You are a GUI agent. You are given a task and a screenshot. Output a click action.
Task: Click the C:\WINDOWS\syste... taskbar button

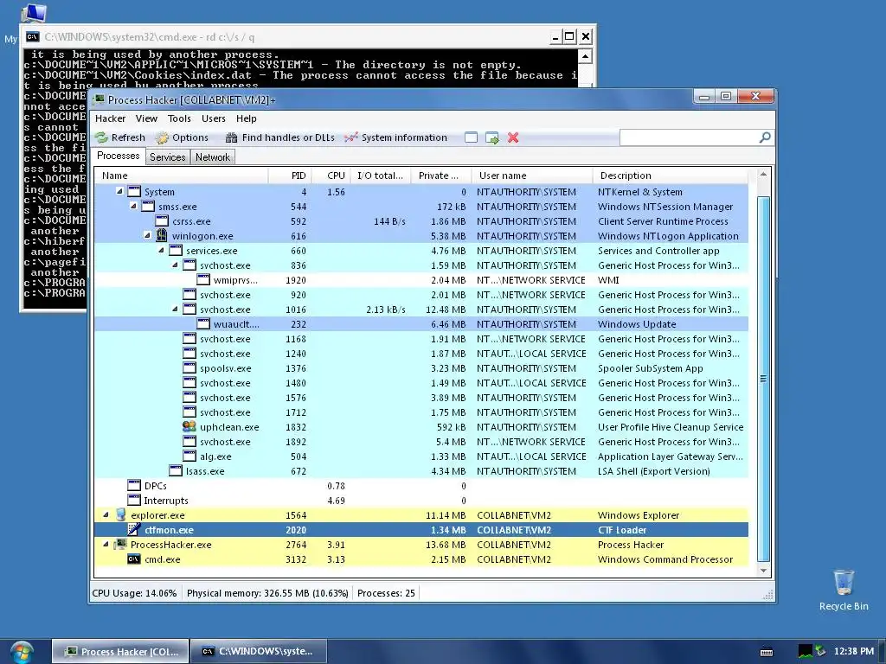(258, 652)
